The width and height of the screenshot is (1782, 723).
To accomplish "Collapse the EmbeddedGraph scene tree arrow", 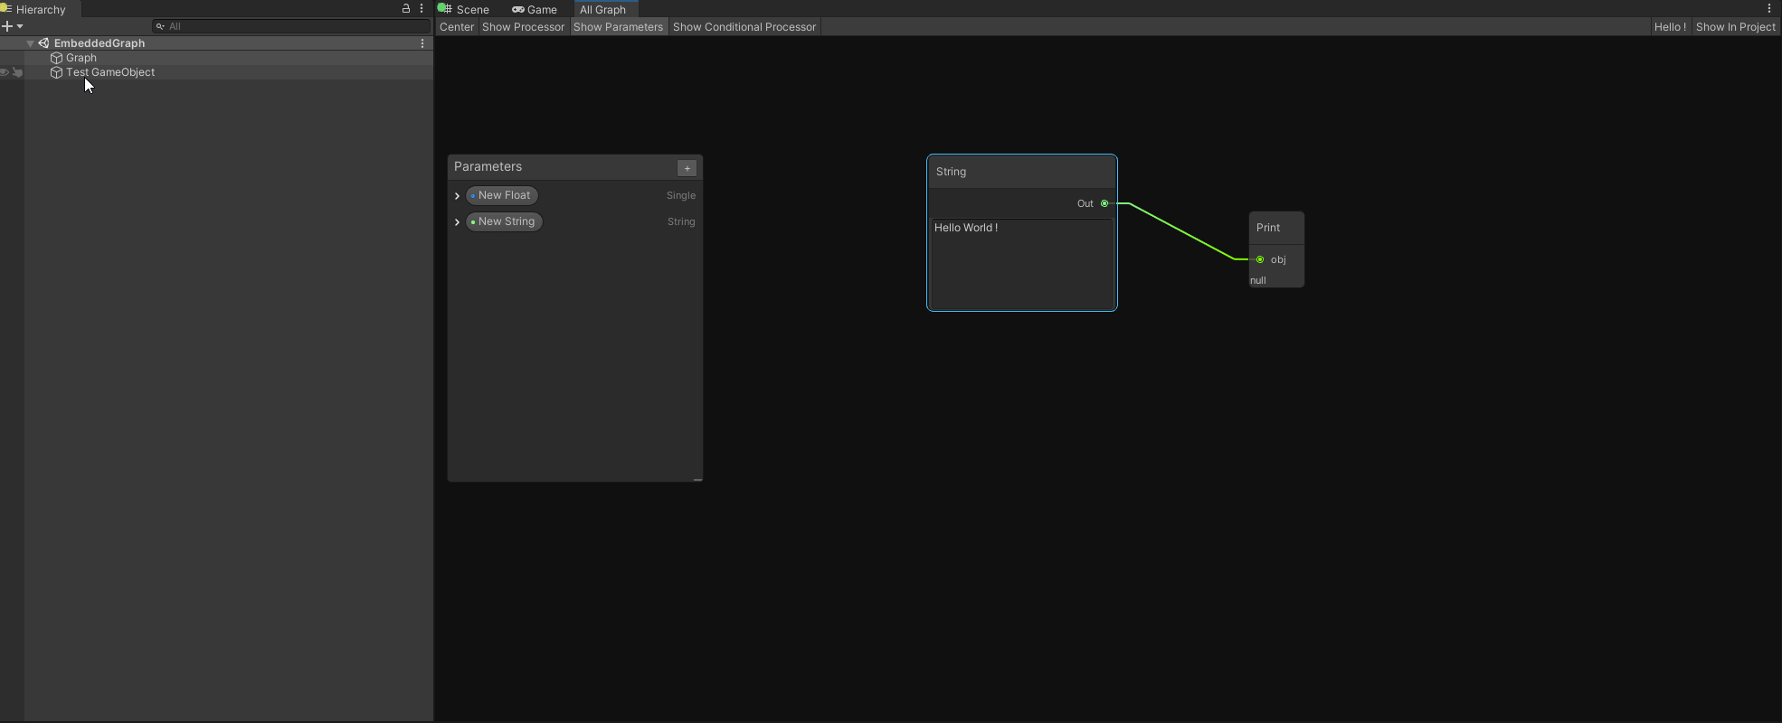I will [x=31, y=43].
